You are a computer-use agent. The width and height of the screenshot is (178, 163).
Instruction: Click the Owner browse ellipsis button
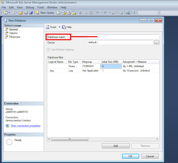(x=157, y=43)
